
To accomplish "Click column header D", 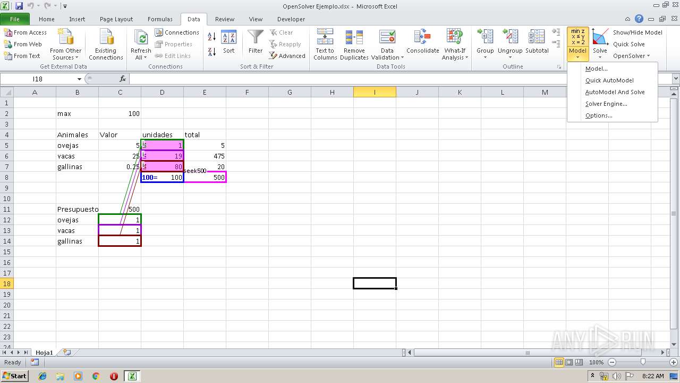I will click(162, 92).
